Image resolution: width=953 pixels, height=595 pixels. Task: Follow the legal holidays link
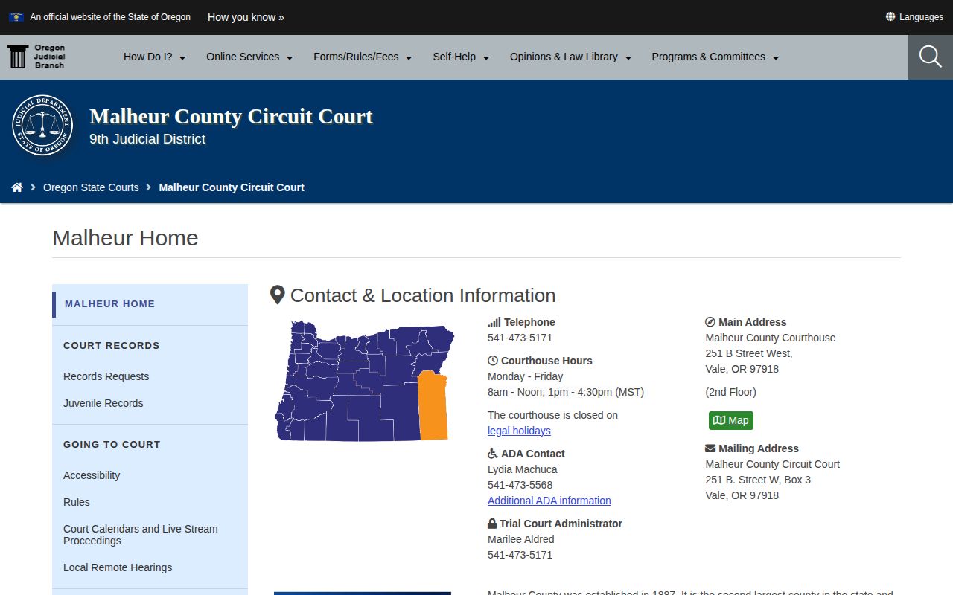tap(519, 431)
